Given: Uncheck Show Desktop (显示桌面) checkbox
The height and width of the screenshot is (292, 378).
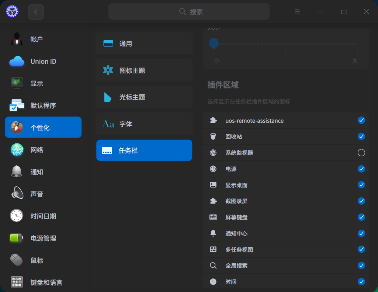Looking at the screenshot, I should (361, 185).
